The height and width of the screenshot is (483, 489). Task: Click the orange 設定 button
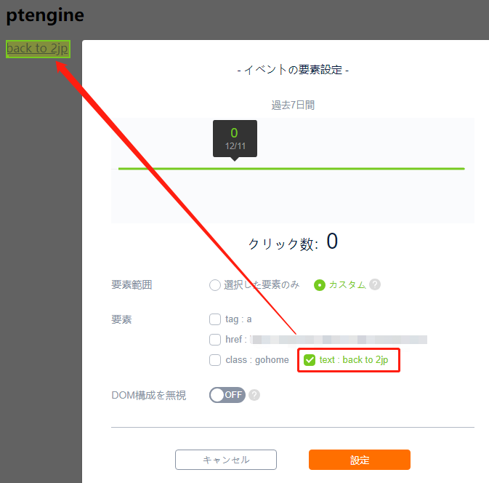pos(359,460)
